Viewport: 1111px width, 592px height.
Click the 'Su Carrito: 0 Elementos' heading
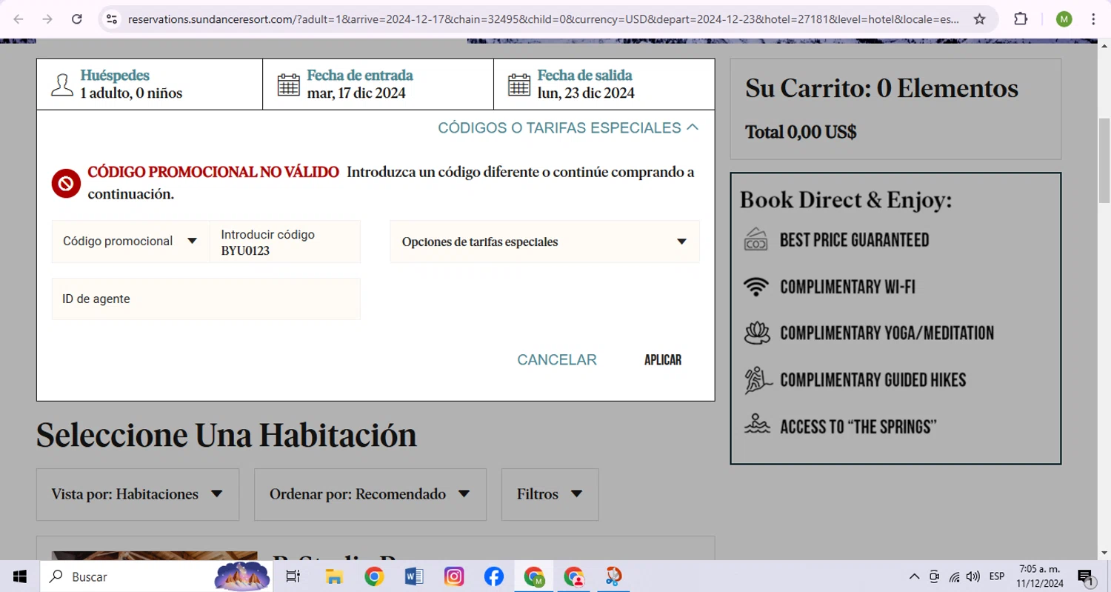click(882, 88)
